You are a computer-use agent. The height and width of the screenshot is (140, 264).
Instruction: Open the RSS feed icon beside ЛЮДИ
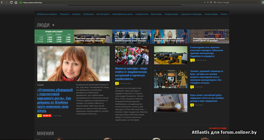pos(53,25)
